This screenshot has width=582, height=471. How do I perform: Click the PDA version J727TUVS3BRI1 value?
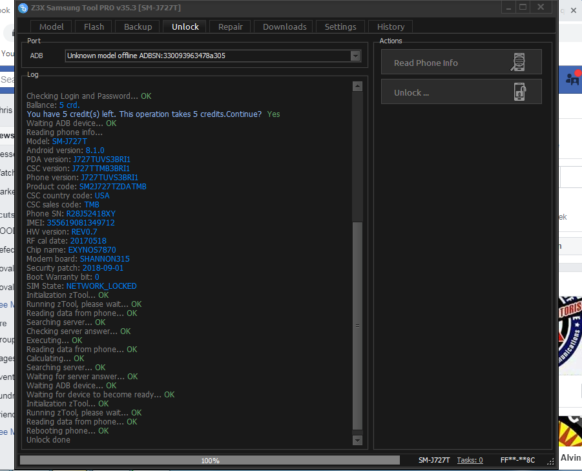pyautogui.click(x=101, y=160)
